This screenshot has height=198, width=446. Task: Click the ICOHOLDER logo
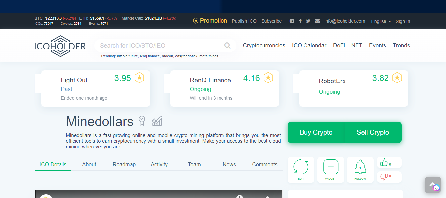(x=60, y=46)
